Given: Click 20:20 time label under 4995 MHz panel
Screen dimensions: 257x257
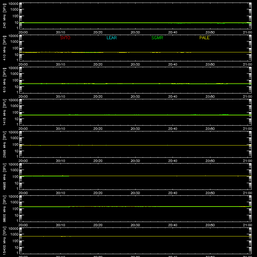Looking at the screenshot, I should tap(98, 193).
